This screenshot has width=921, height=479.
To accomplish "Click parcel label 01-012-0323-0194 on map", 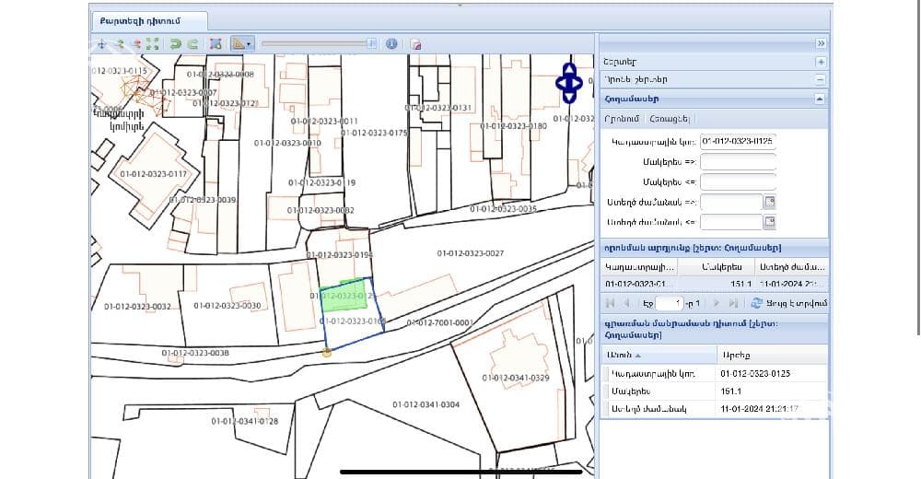I will click(340, 255).
